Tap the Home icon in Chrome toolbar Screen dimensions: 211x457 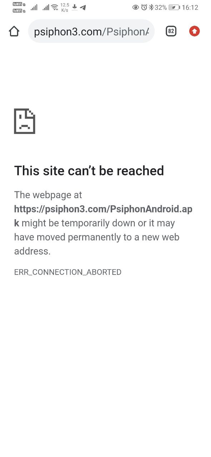click(x=14, y=31)
